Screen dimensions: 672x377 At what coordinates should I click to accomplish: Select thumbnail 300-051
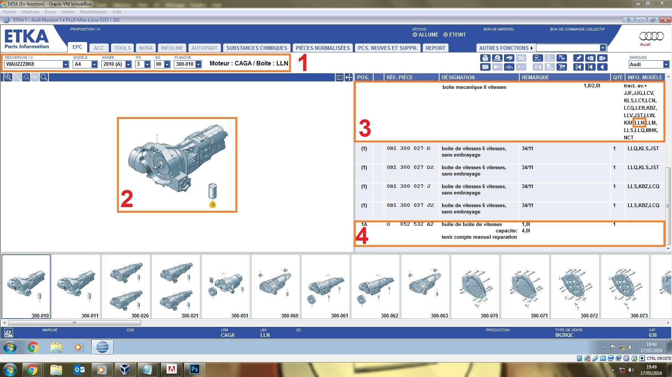[x=226, y=287]
